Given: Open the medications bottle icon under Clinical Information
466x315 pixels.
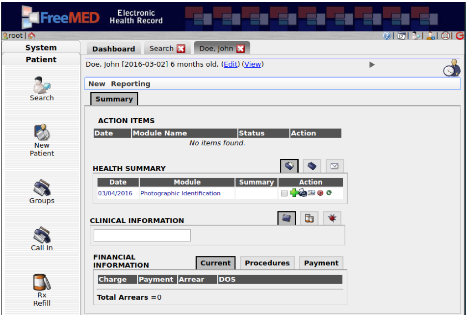Looking at the screenshot, I should [x=309, y=218].
